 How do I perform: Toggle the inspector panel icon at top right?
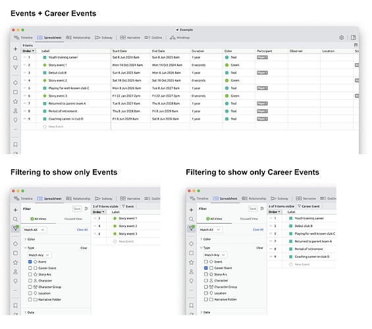(353, 38)
